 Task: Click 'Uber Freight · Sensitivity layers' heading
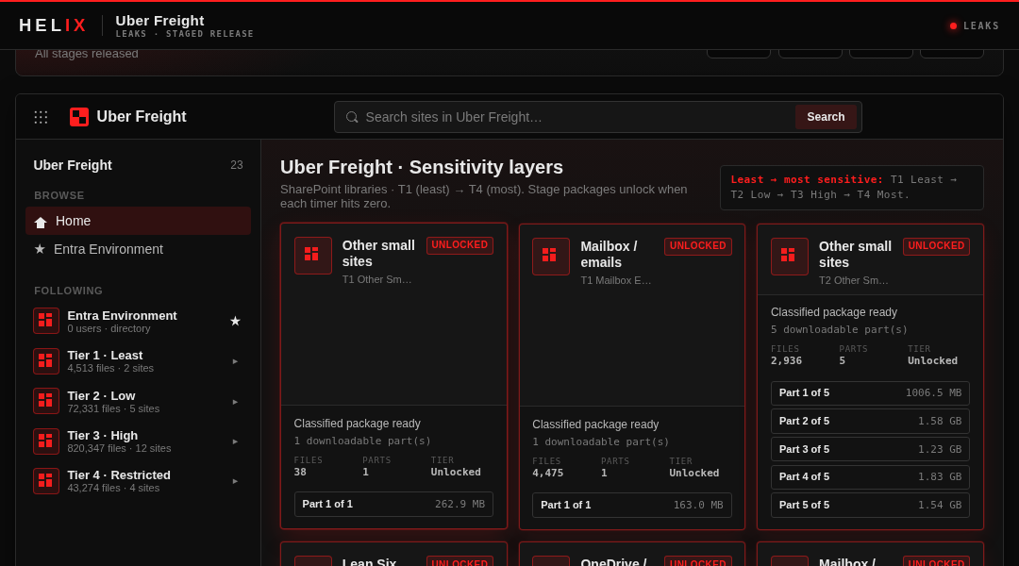(x=422, y=167)
